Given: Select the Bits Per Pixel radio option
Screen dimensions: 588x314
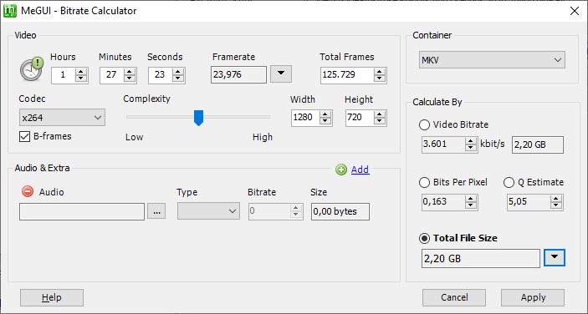Looking at the screenshot, I should [x=424, y=183].
